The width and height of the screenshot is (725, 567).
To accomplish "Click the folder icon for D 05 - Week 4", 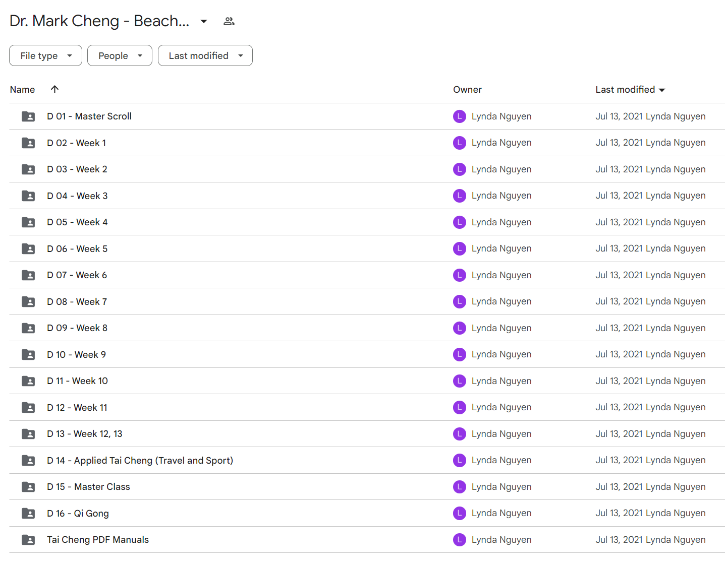I will [x=28, y=222].
